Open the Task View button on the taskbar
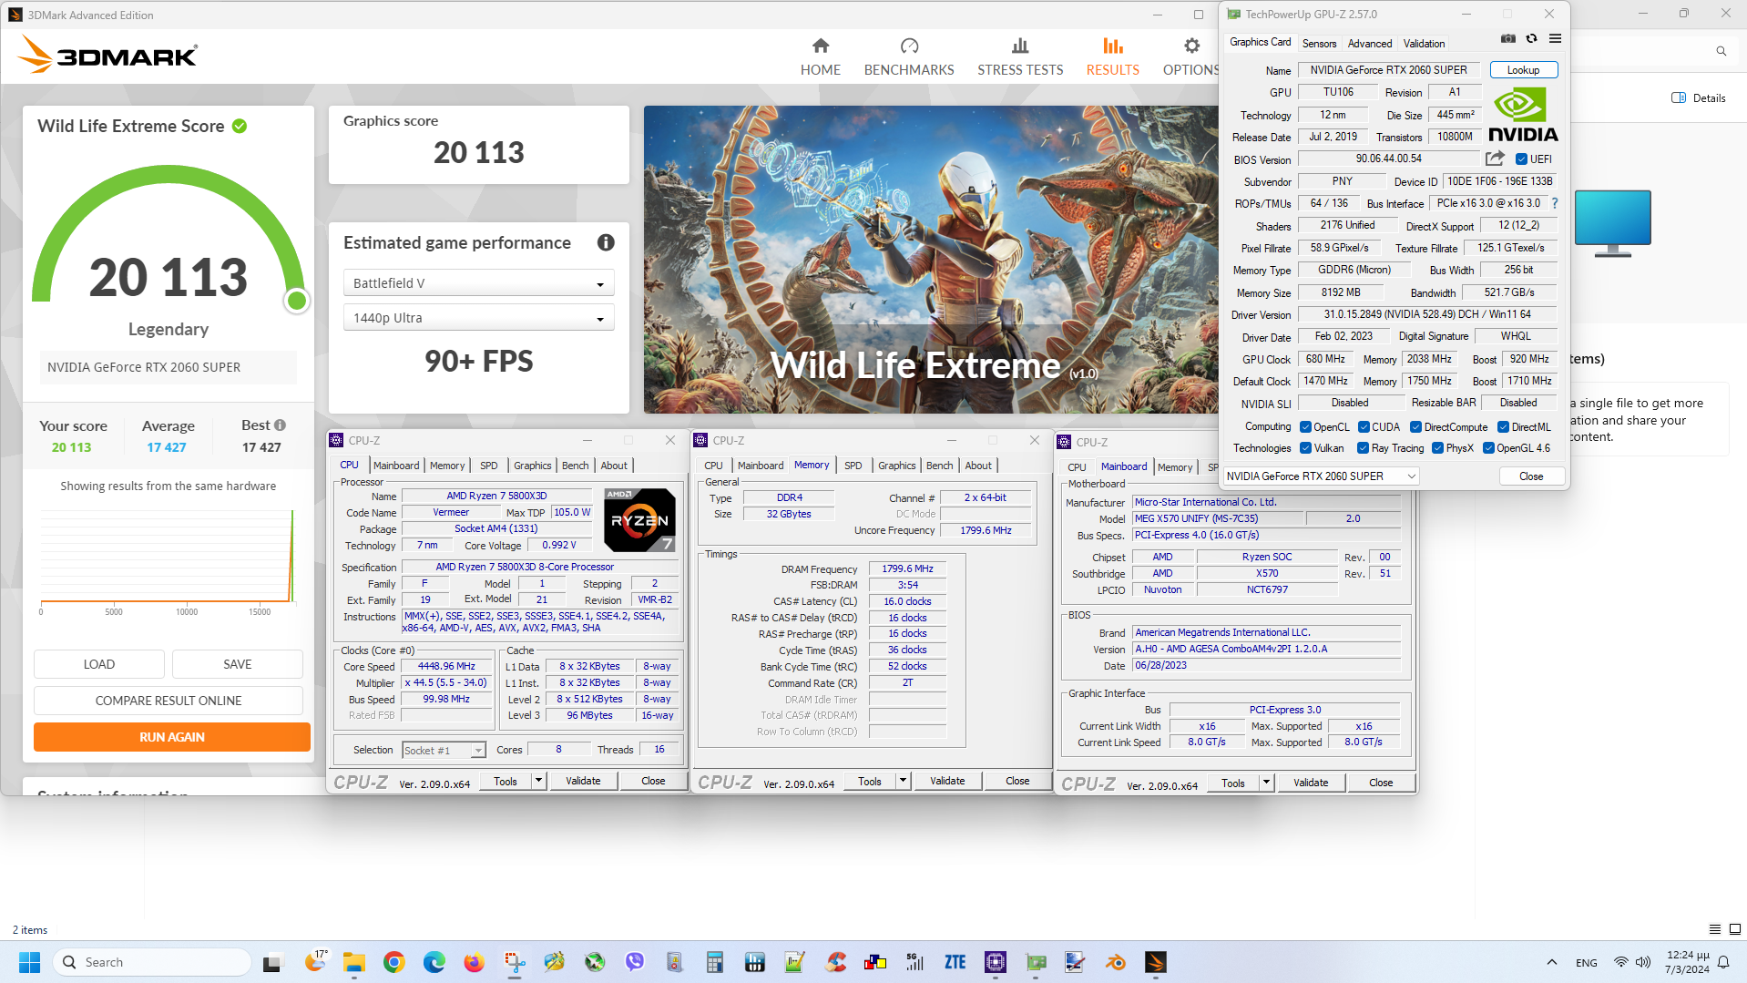Screen dimensions: 1747x983 (x=273, y=962)
